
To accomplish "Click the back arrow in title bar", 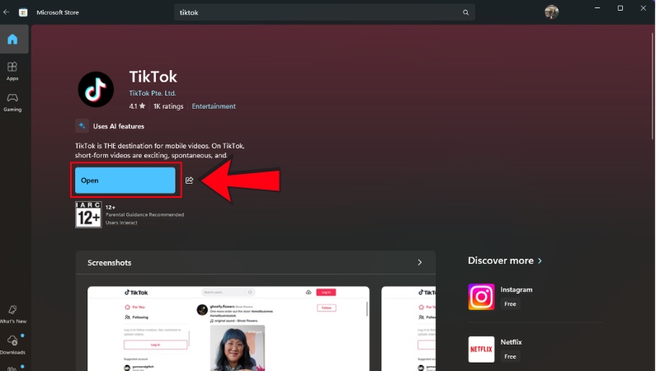I will [x=7, y=12].
